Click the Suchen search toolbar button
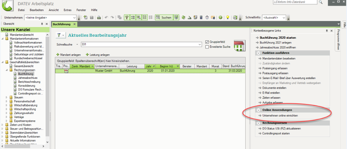Screen dimensions: 347x149 [164, 18]
